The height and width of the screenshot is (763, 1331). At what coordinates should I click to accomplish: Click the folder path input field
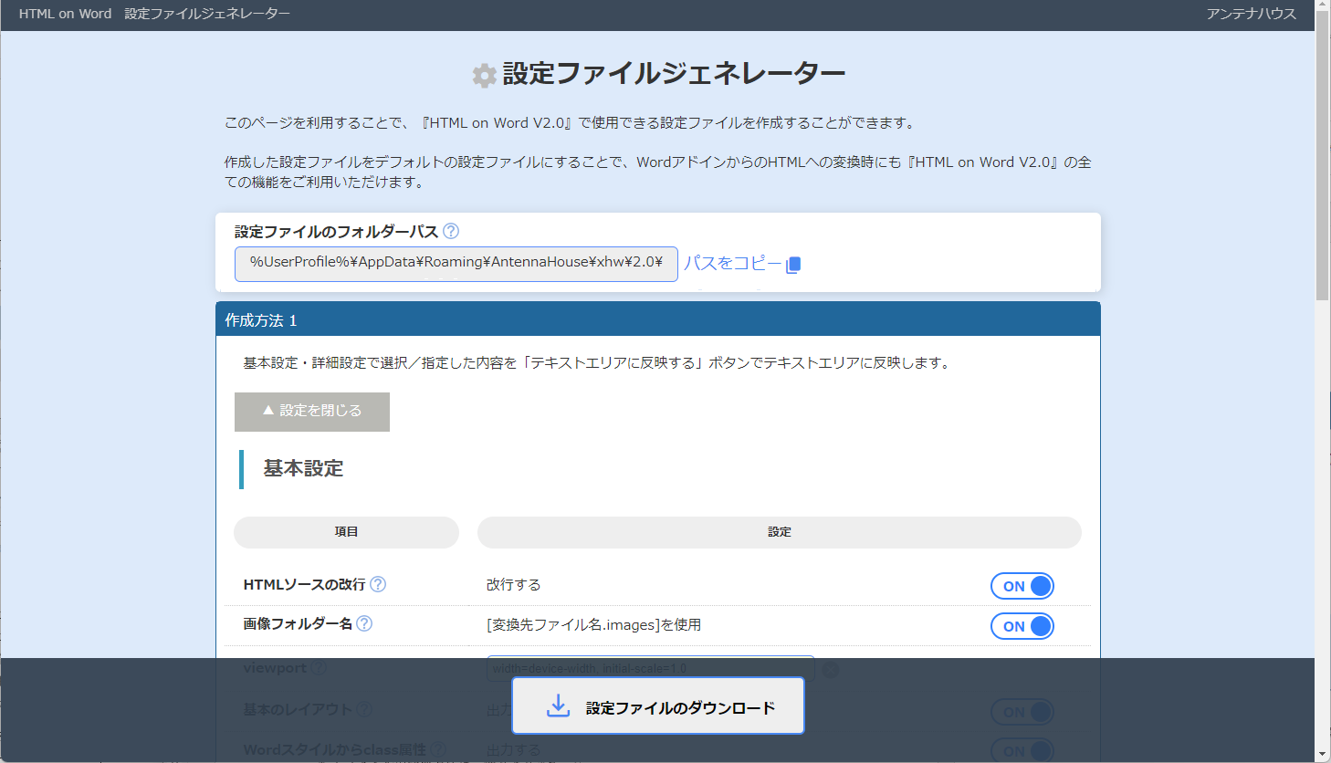pyautogui.click(x=456, y=264)
